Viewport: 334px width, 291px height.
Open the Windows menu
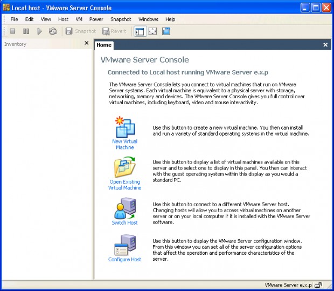(x=148, y=19)
